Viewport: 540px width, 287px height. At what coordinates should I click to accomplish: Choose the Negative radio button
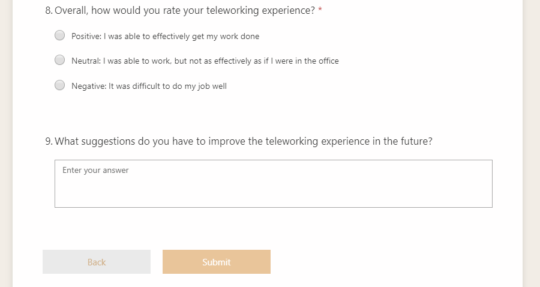click(60, 85)
